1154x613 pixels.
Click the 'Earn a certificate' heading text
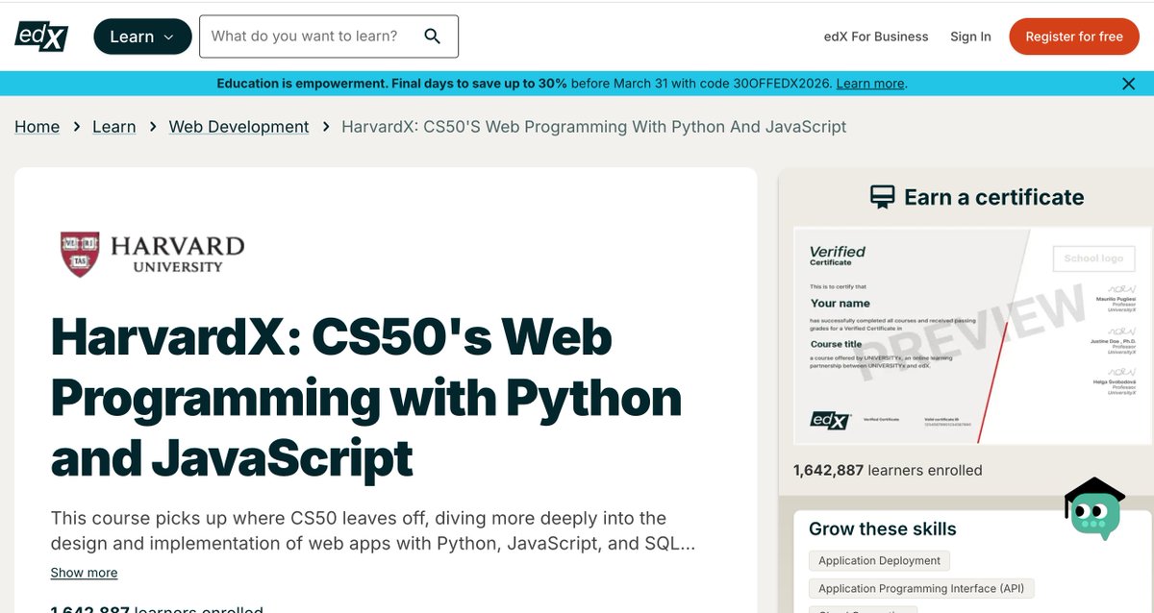pos(993,197)
